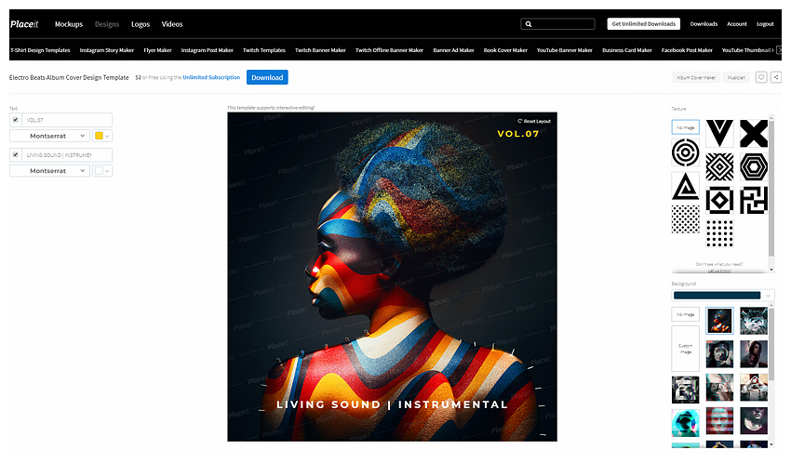This screenshot has width=791, height=463.
Task: Select the cyan-tinted face background thumbnail
Action: tap(685, 423)
